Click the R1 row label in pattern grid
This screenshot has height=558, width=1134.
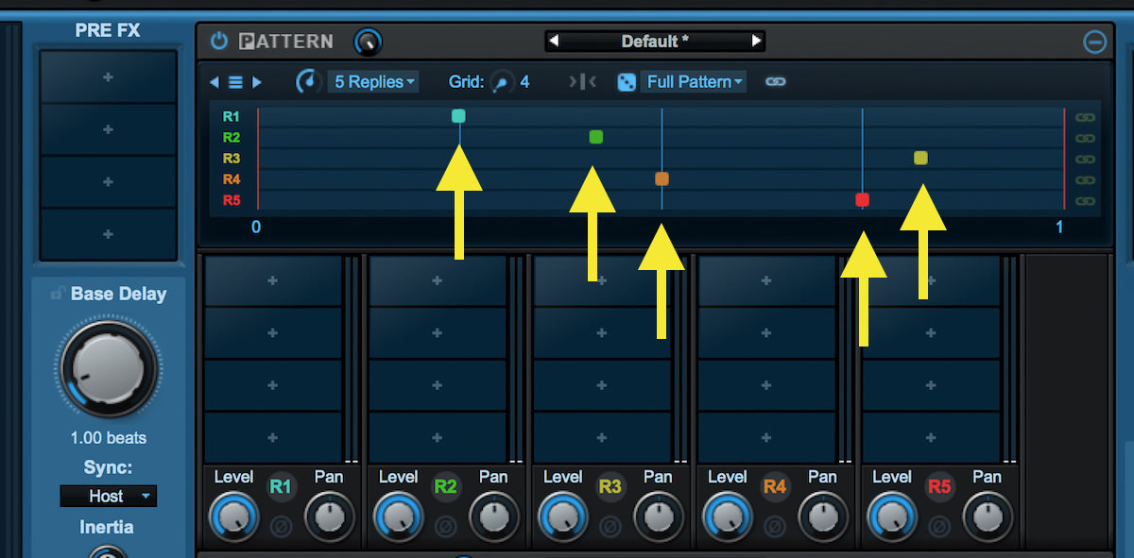click(231, 117)
